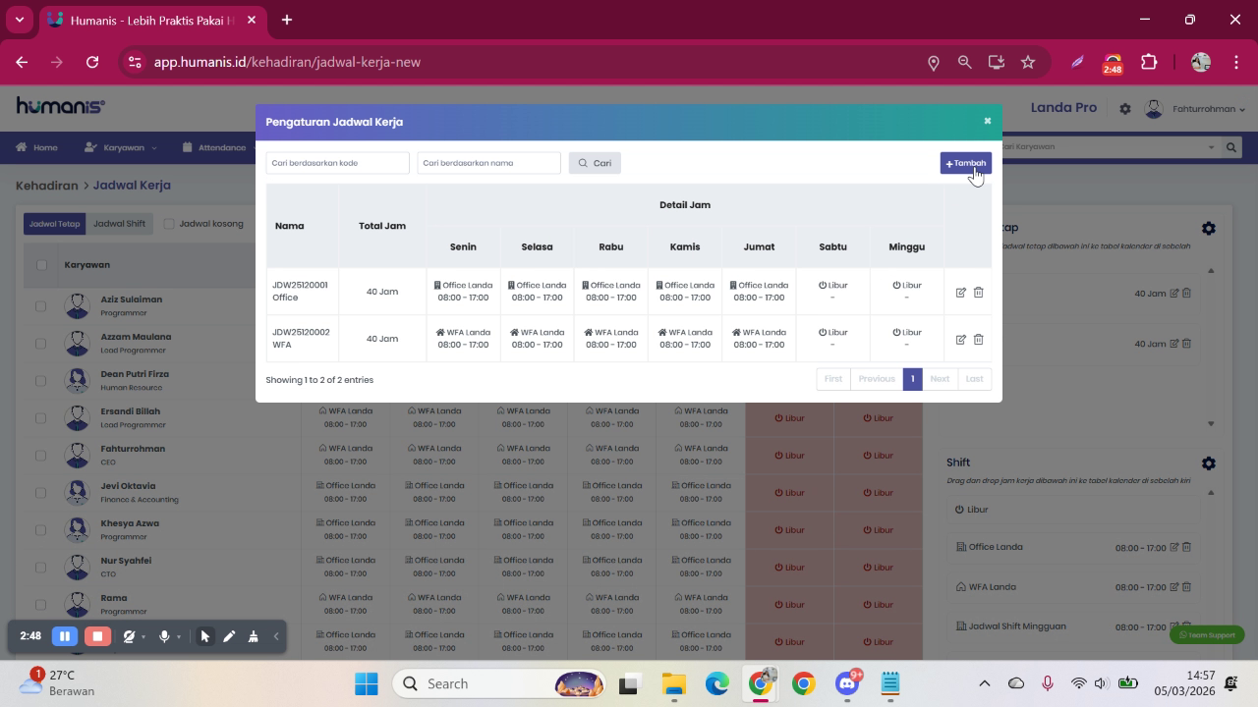This screenshot has width=1258, height=707.
Task: Toggle the Jadwal kosong checkbox
Action: click(169, 224)
